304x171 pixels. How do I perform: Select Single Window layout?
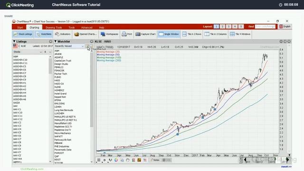(169, 34)
